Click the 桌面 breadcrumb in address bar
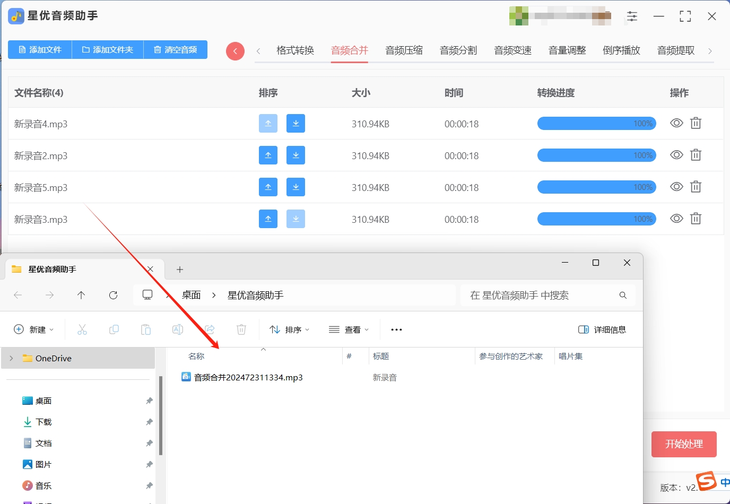730x504 pixels. pos(192,295)
